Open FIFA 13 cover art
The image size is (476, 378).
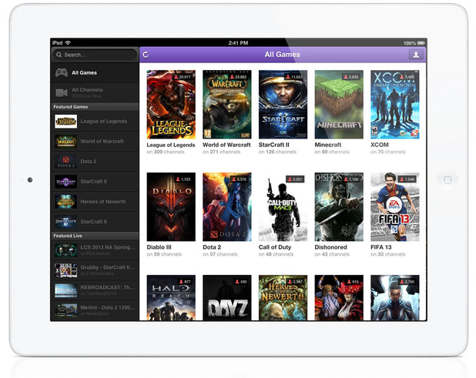coord(395,207)
